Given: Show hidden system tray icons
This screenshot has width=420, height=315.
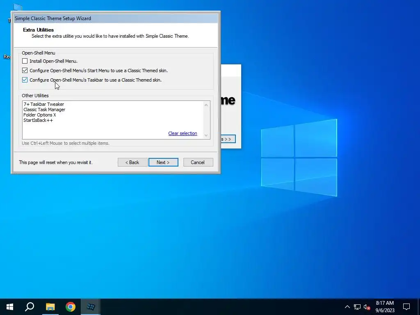Looking at the screenshot, I should 347,307.
